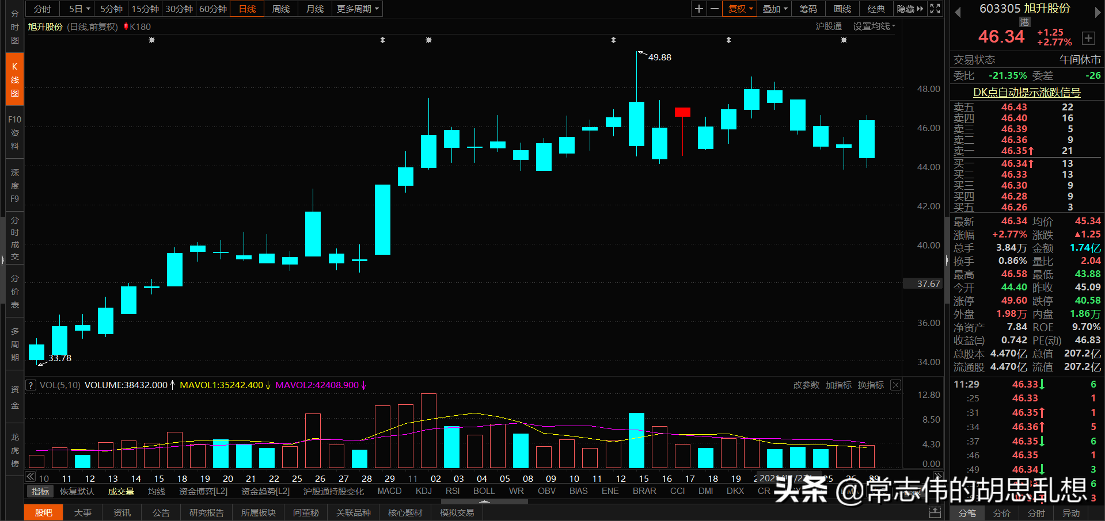
Task: Open 分时图 from the left sidebar
Action: (14, 26)
